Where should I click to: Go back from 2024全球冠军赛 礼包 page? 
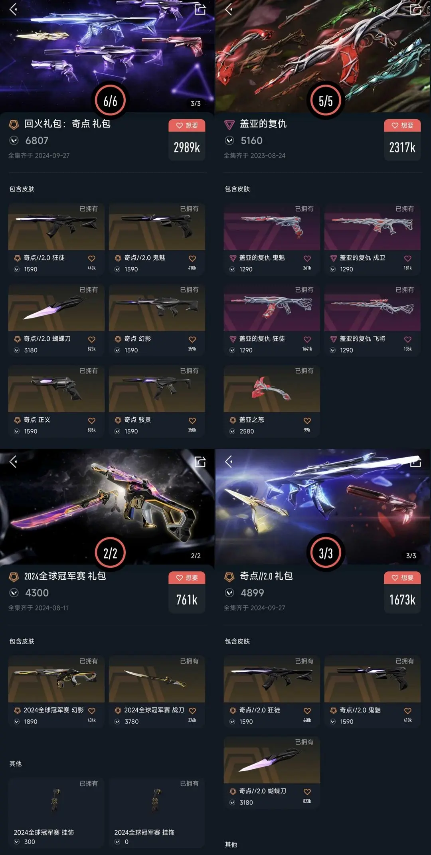click(x=13, y=462)
